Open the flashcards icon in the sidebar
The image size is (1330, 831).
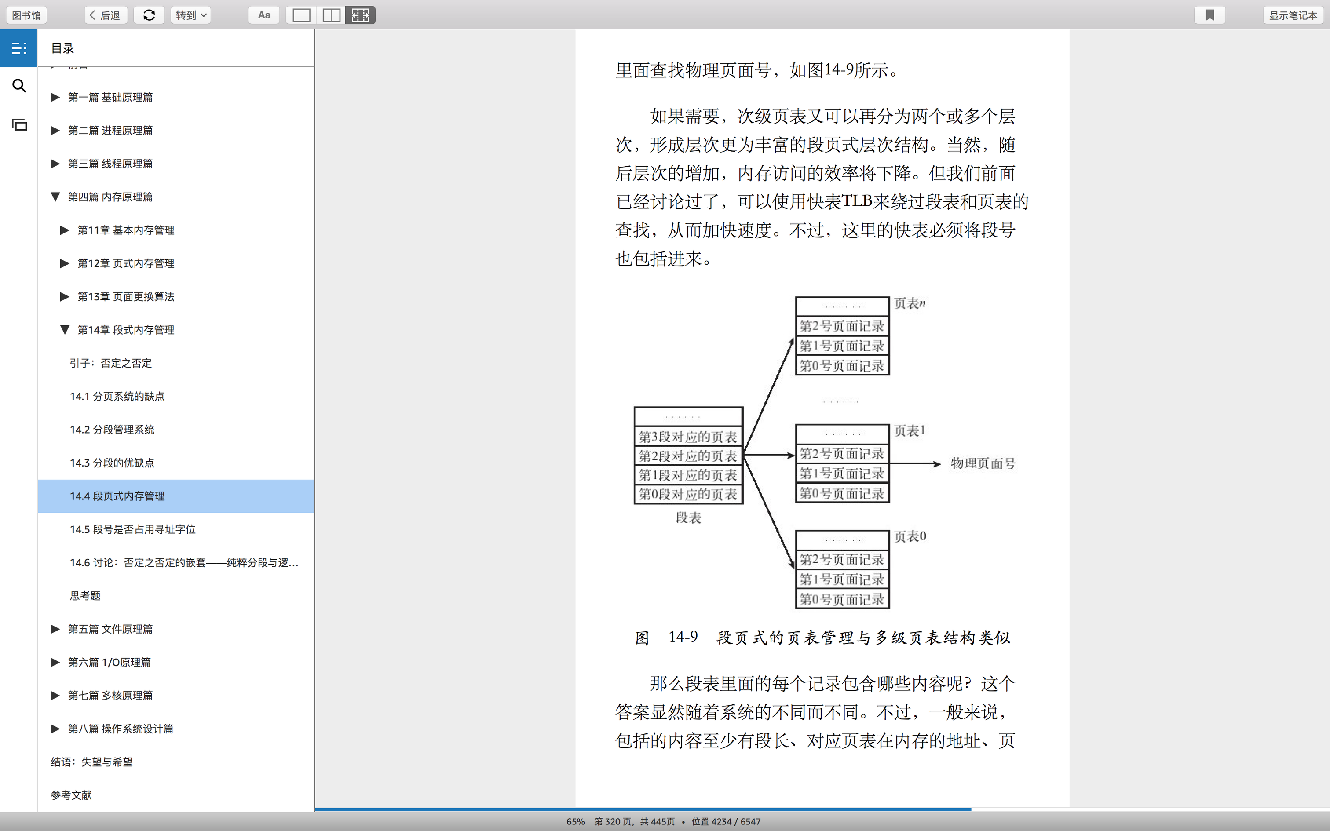18,125
